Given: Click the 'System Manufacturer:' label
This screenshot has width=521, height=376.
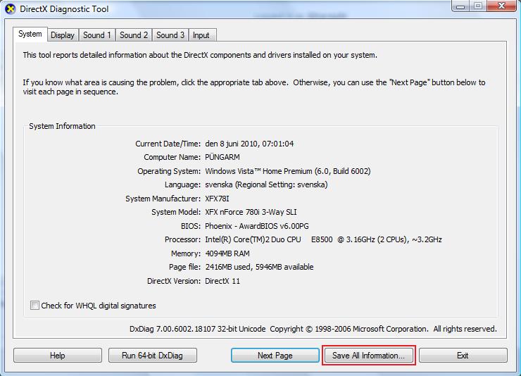Looking at the screenshot, I should [x=163, y=199].
